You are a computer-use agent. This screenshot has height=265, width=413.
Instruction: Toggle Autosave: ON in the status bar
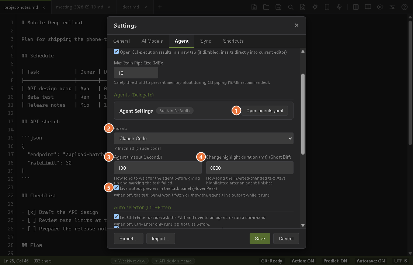(x=371, y=261)
